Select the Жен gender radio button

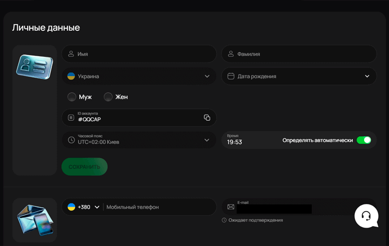[108, 97]
